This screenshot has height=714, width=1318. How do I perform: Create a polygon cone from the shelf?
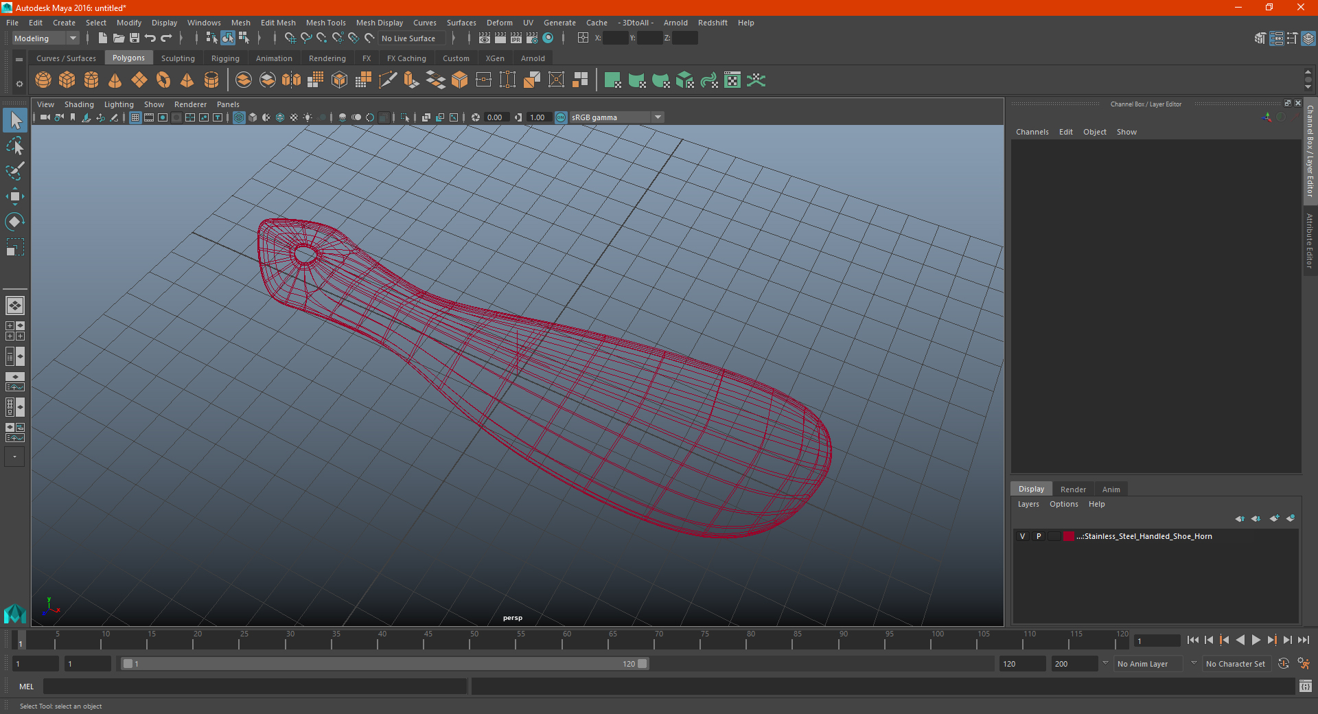click(x=115, y=80)
